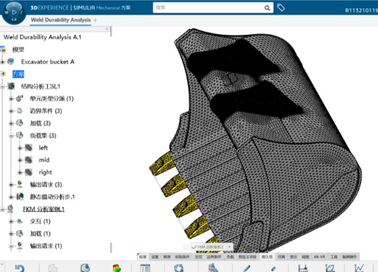378x272 pixels.
Task: Collapse the FKM 分析案例.1 node
Action: pos(3,209)
